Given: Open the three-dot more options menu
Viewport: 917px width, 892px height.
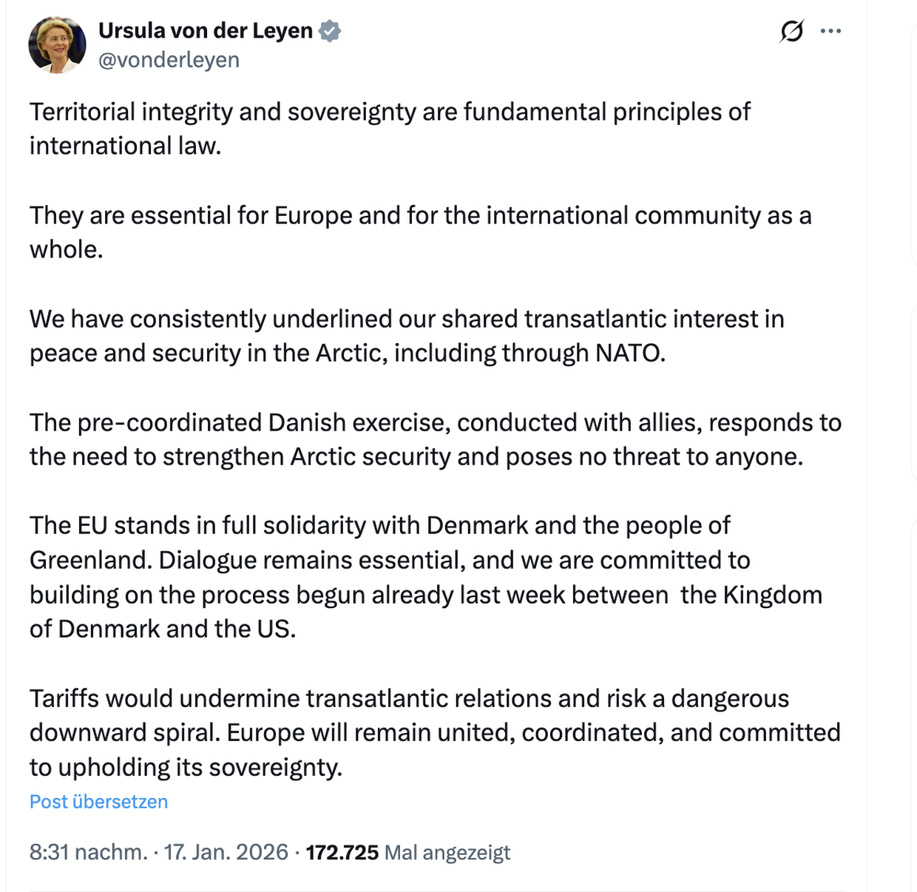Looking at the screenshot, I should click(x=830, y=31).
